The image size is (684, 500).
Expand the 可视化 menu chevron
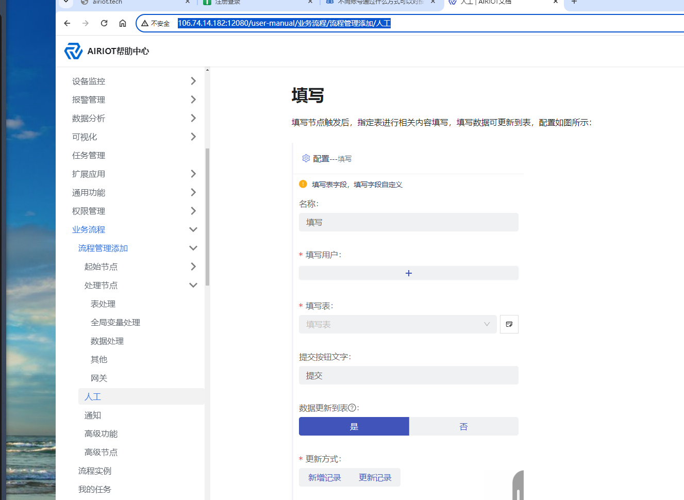click(x=193, y=137)
